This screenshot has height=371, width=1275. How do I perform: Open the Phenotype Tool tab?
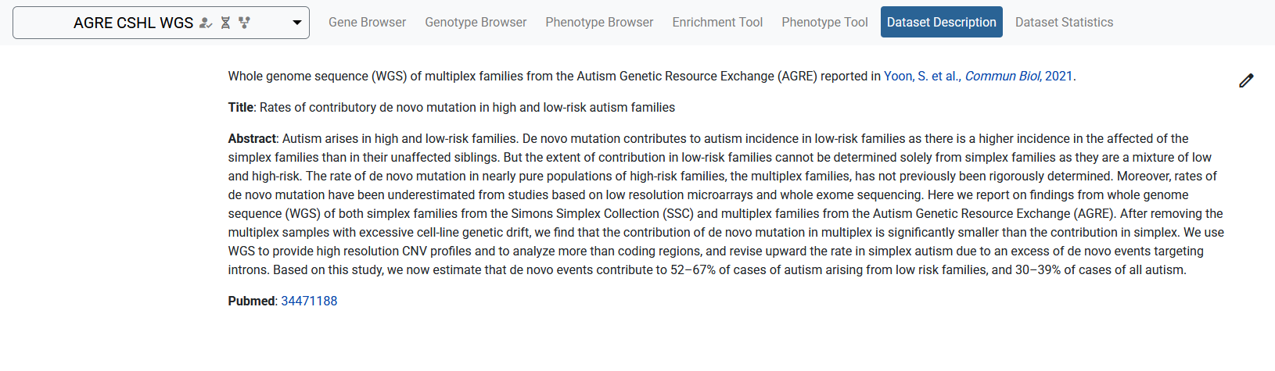[x=824, y=23]
